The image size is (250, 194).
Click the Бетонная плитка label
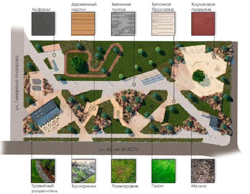(121, 7)
